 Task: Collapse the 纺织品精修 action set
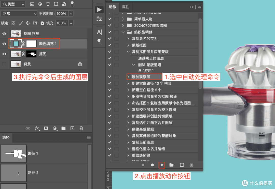pos(123,32)
